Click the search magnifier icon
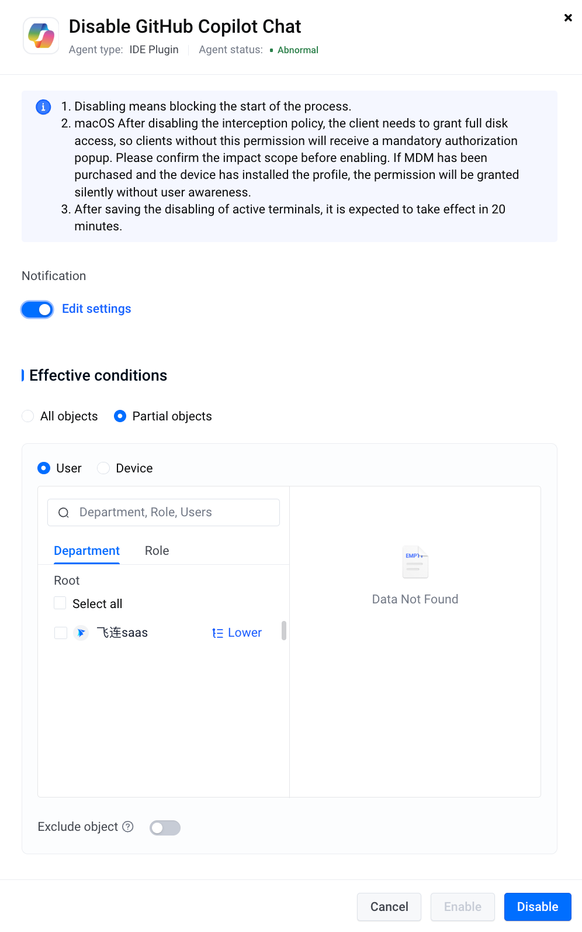Image resolution: width=582 pixels, height=932 pixels. (x=64, y=513)
